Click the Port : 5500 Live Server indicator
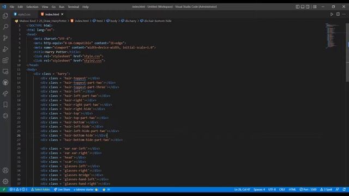The image size is (349, 196). point(308,189)
